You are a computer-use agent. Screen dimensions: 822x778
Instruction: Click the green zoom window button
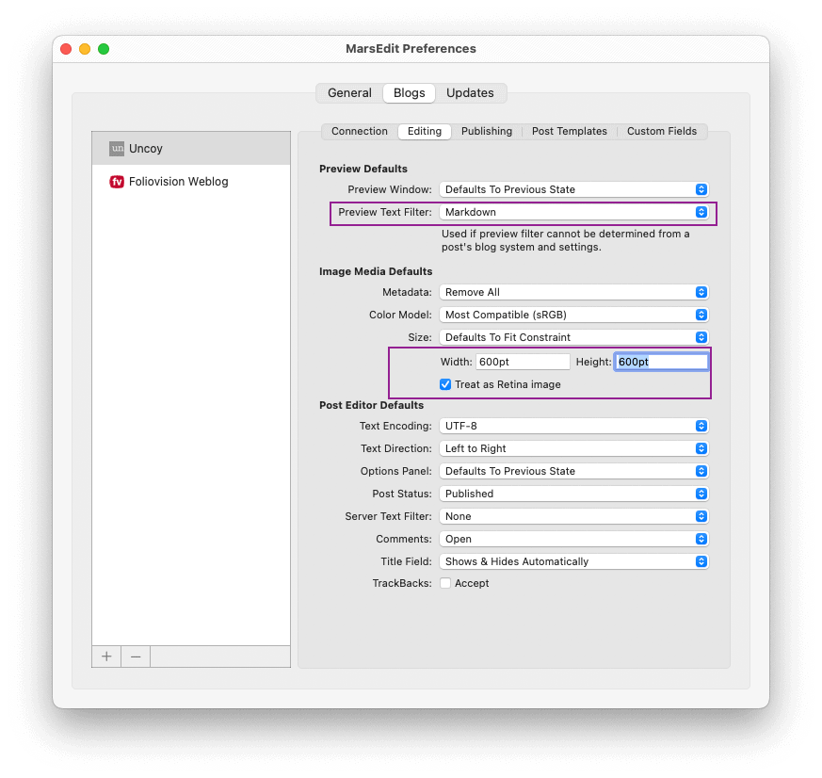[104, 49]
